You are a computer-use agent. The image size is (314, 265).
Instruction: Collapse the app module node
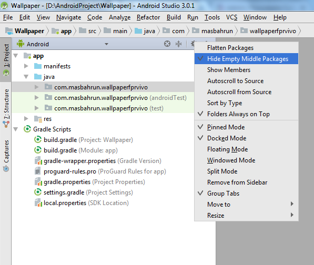pos(16,55)
